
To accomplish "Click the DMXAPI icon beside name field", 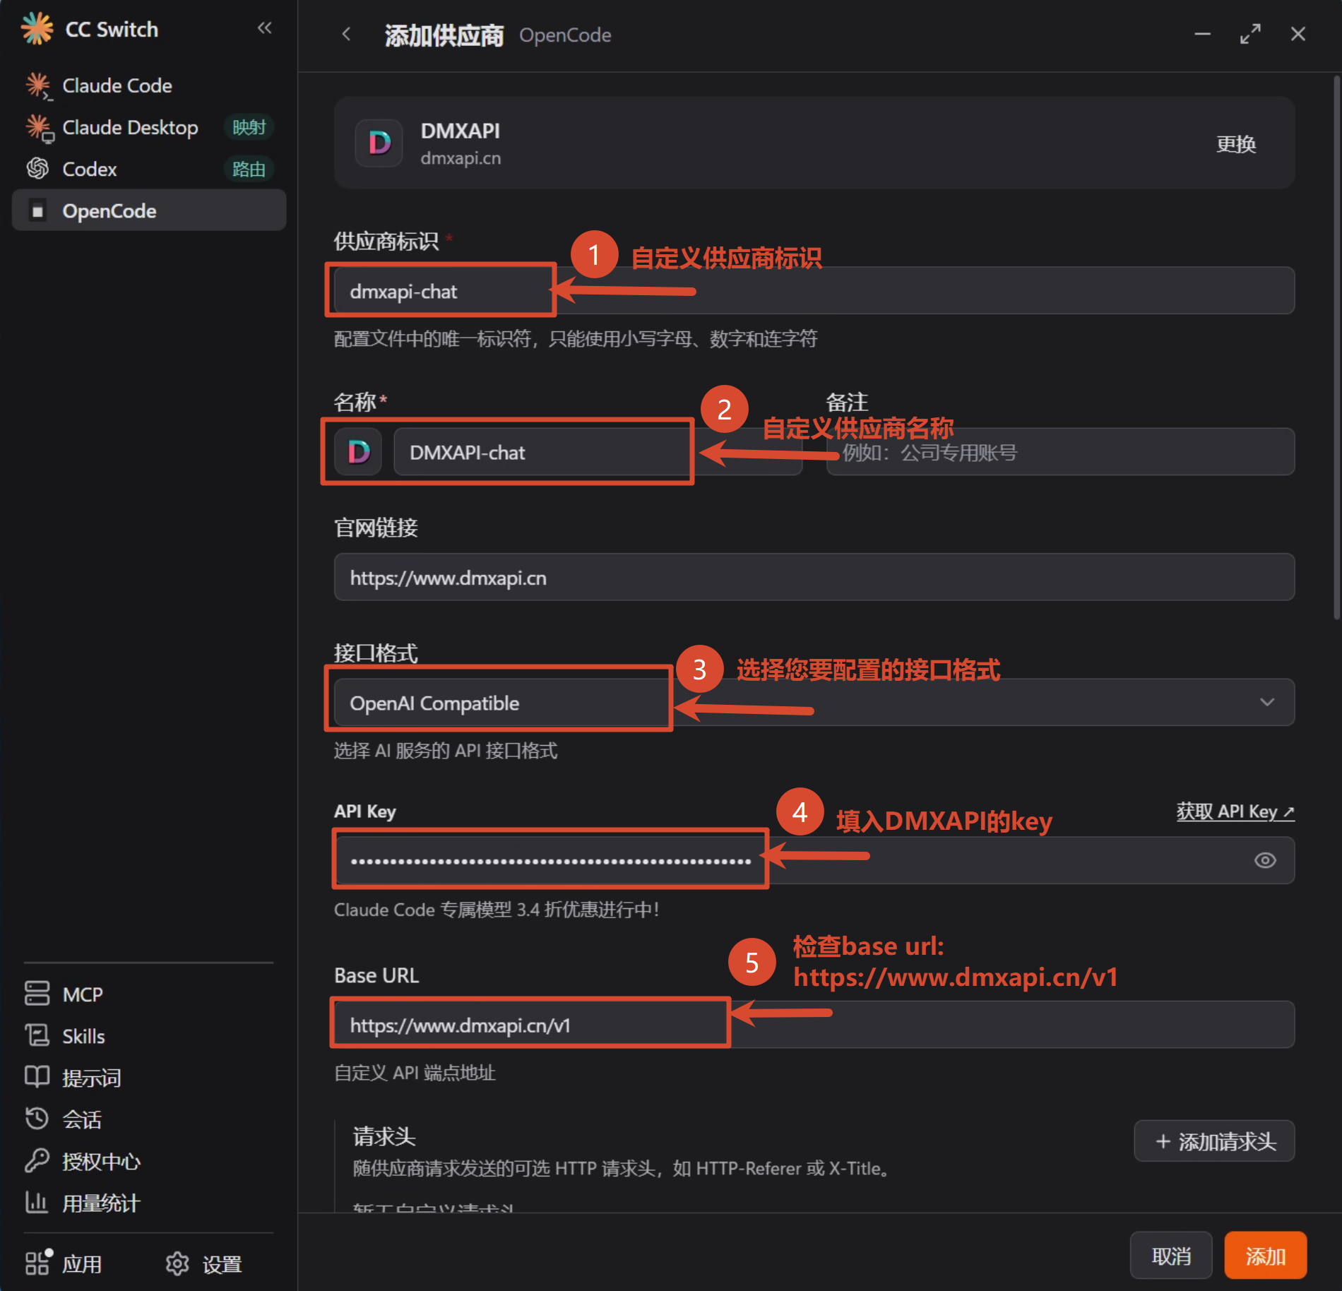I will point(358,451).
